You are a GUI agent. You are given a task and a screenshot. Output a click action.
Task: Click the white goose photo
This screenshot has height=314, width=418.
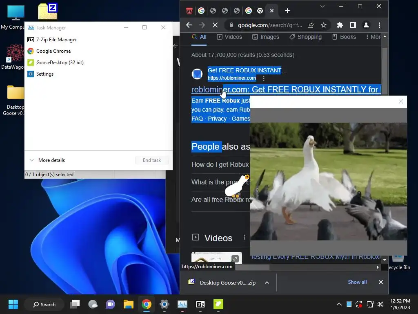[329, 181]
